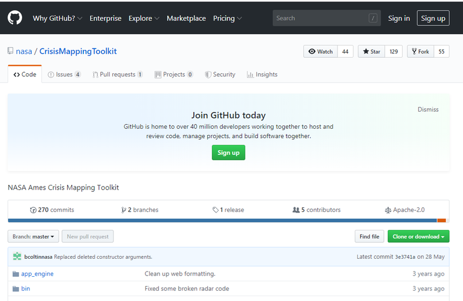Open the Pricing dropdown menu
463x301 pixels.
(x=227, y=18)
